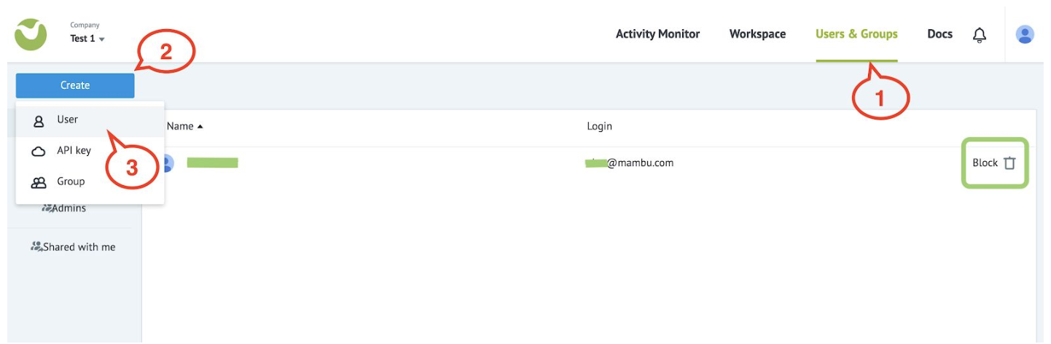This screenshot has width=1051, height=344.
Task: Sort the list by Name column arrow
Action: (x=200, y=127)
